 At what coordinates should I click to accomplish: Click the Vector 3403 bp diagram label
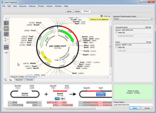coord(25,94)
